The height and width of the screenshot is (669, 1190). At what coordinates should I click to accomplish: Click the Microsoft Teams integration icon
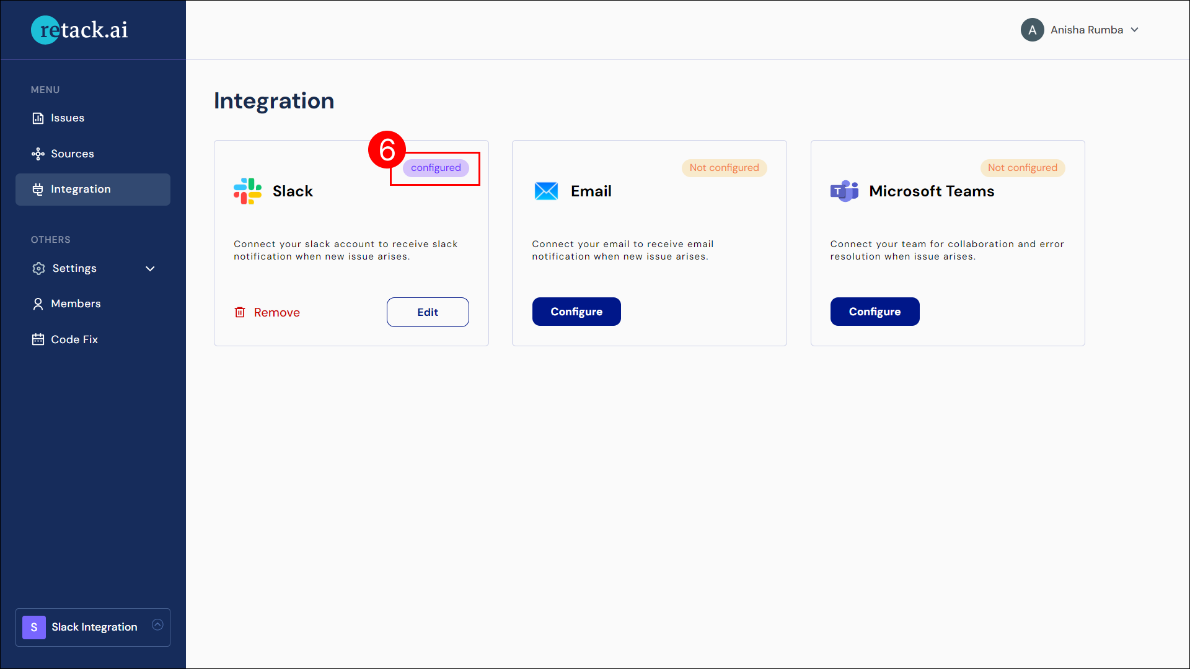tap(845, 190)
